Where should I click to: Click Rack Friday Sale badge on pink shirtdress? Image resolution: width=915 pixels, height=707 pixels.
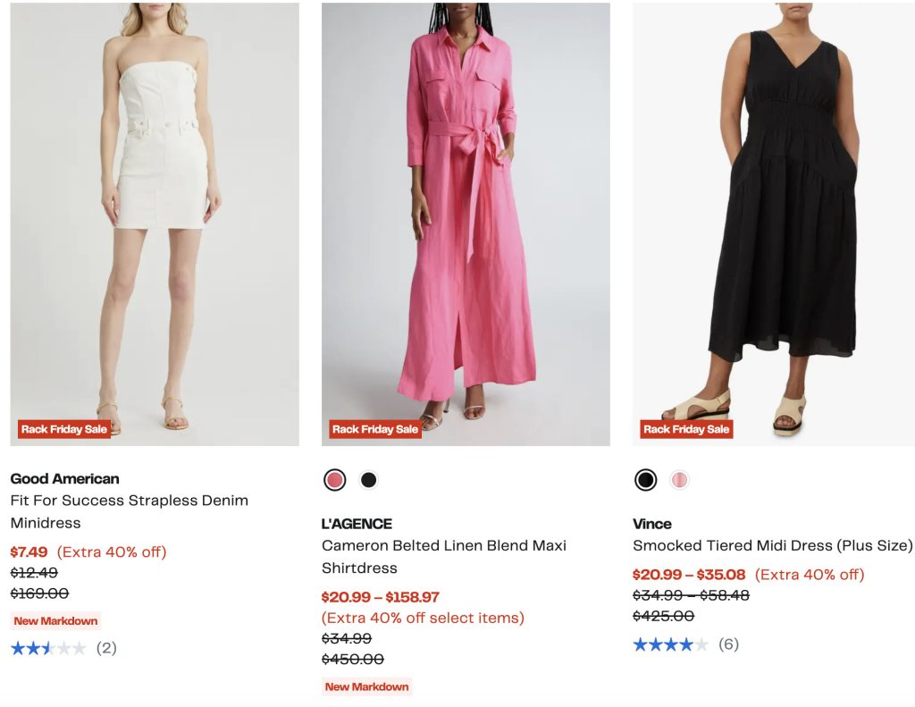pos(375,429)
